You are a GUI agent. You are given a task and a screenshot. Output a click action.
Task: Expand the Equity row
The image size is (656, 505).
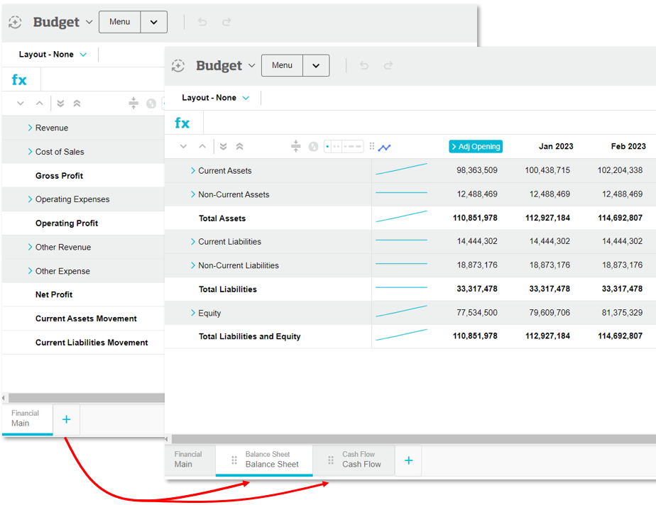(193, 313)
